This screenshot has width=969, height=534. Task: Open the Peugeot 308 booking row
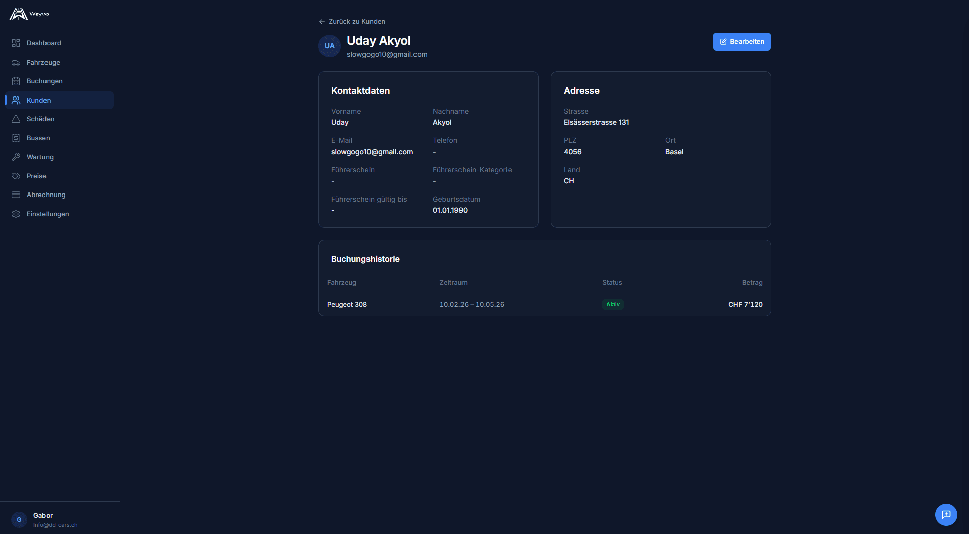(x=347, y=305)
